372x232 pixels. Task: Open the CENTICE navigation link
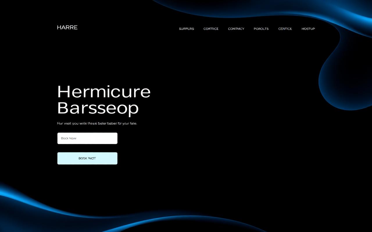(285, 29)
